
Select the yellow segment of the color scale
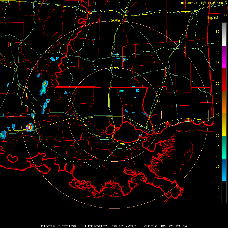tap(224, 125)
